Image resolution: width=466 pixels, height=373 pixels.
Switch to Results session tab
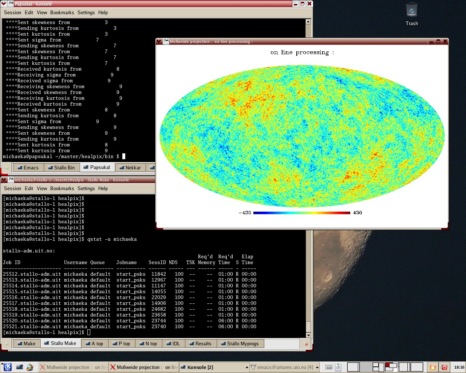[201, 343]
